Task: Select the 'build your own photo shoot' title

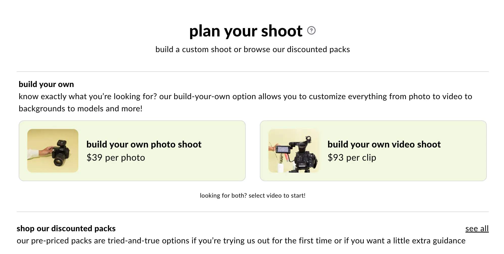Action: click(144, 144)
